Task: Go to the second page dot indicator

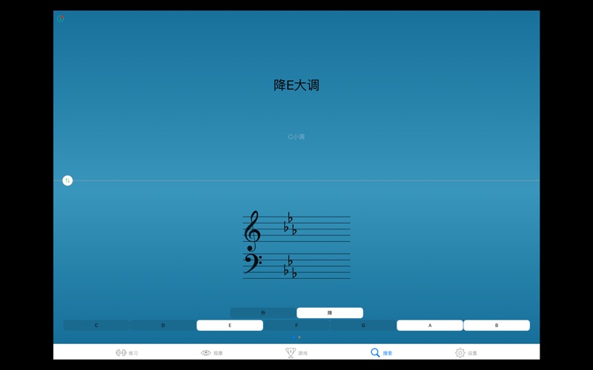Action: point(299,337)
